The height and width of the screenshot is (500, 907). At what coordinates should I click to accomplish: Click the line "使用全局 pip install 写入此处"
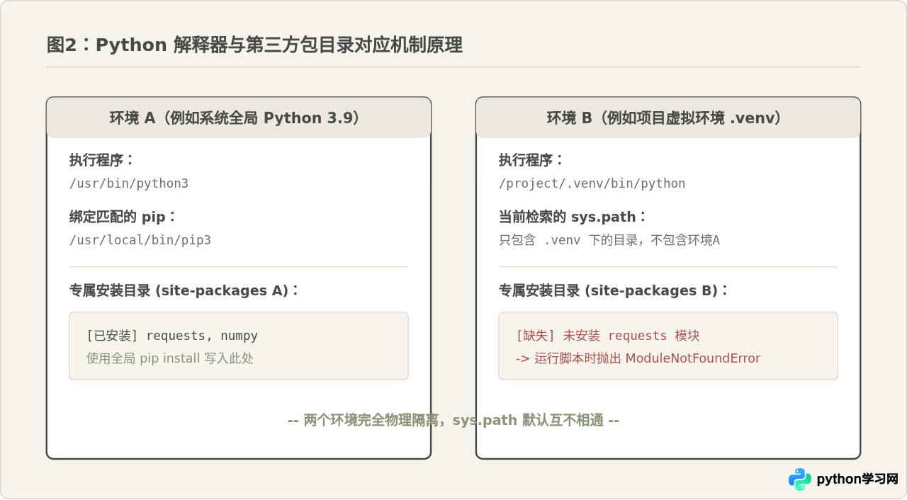[170, 358]
